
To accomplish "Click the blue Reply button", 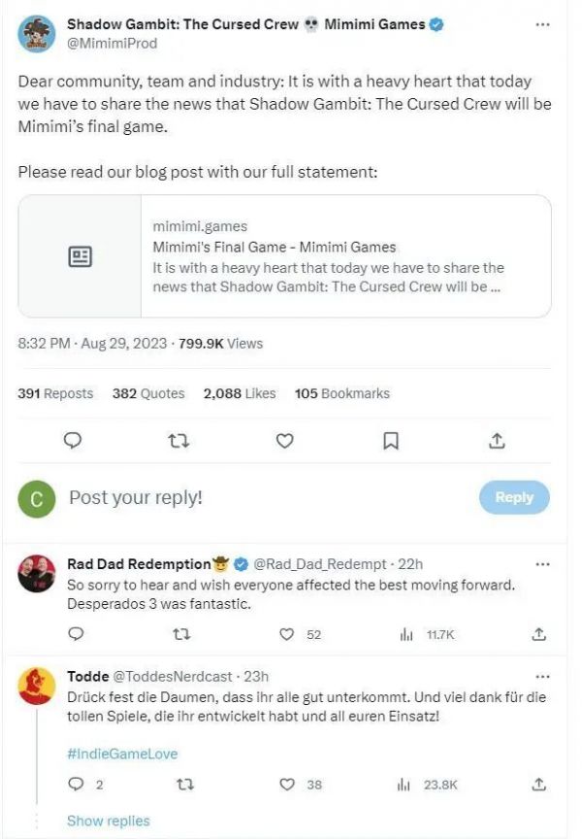I will coord(514,497).
